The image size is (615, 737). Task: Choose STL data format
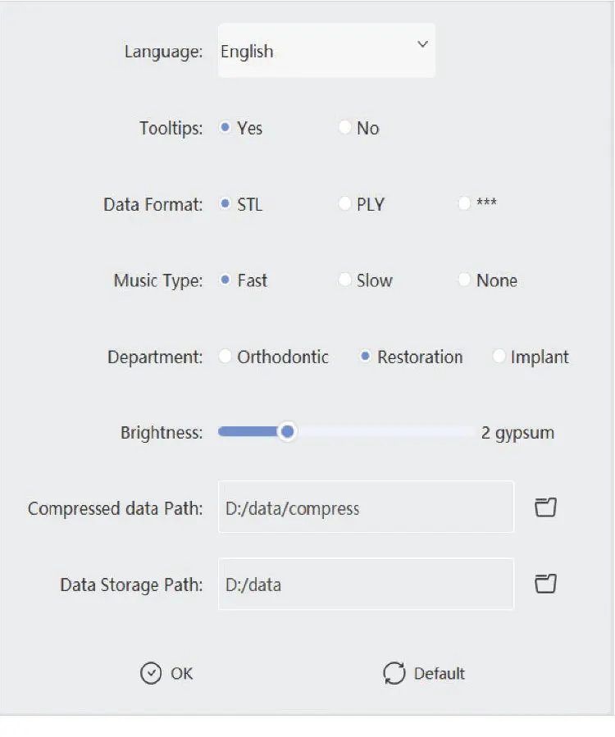coord(225,204)
